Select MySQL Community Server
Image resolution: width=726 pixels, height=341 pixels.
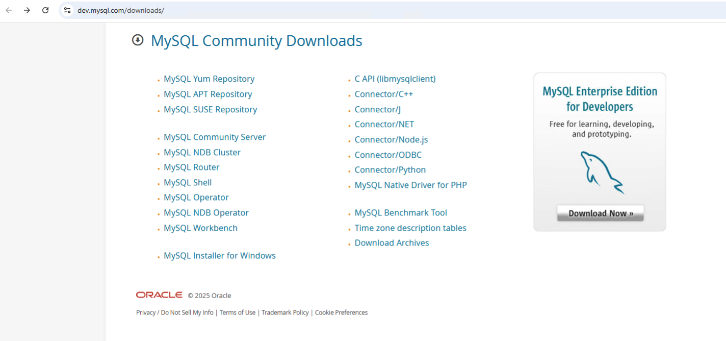coord(214,137)
